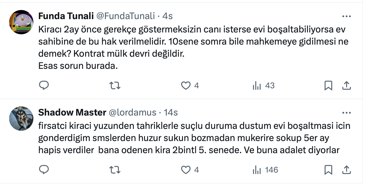Go to Funda Tunali's profile name
Viewport: 367px width, 185px height.
(x=66, y=16)
